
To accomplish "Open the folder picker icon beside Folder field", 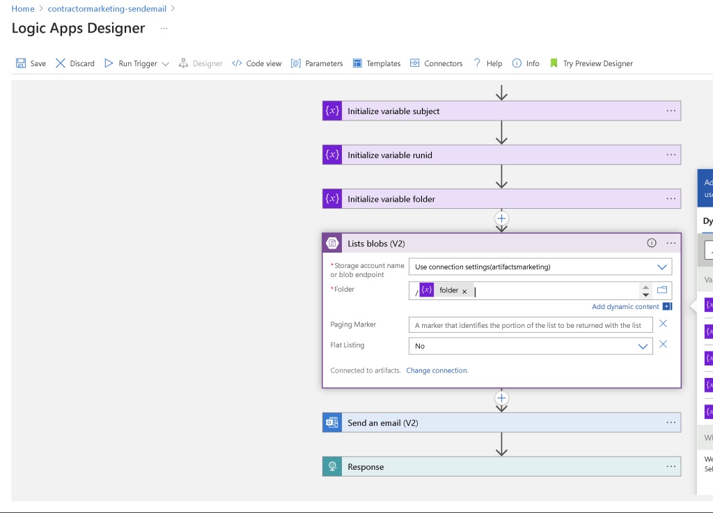I will pos(662,290).
